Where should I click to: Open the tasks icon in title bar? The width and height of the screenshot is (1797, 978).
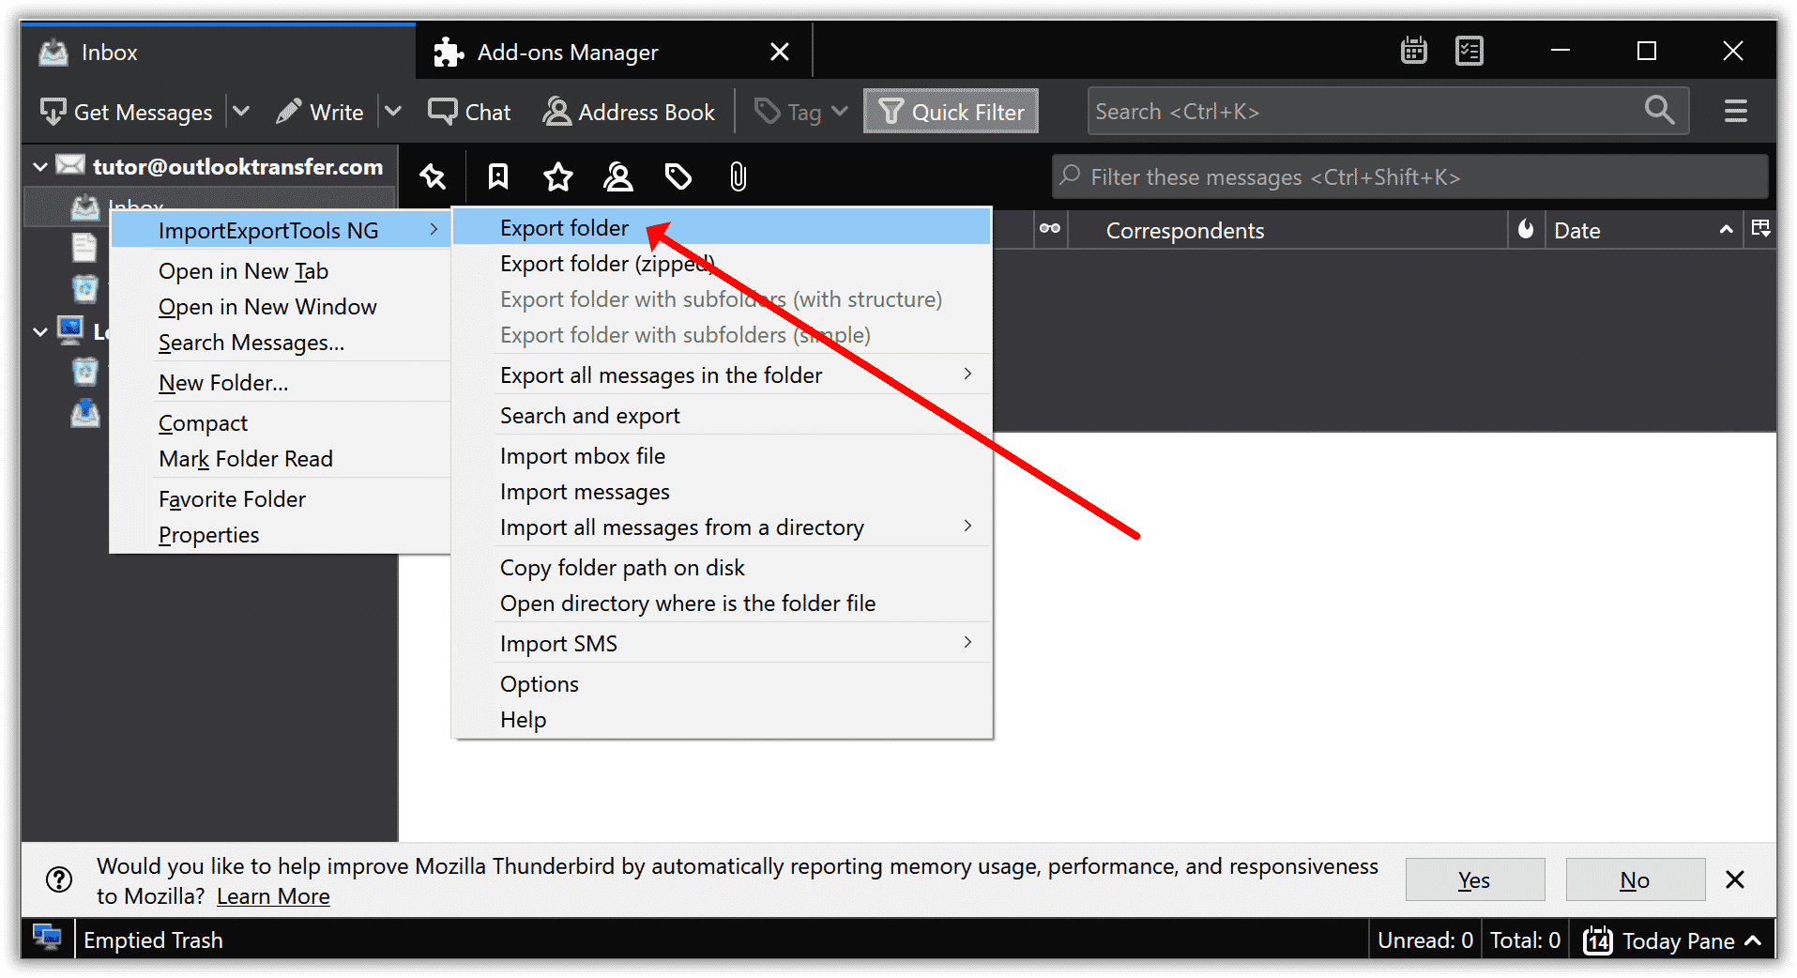click(x=1470, y=51)
